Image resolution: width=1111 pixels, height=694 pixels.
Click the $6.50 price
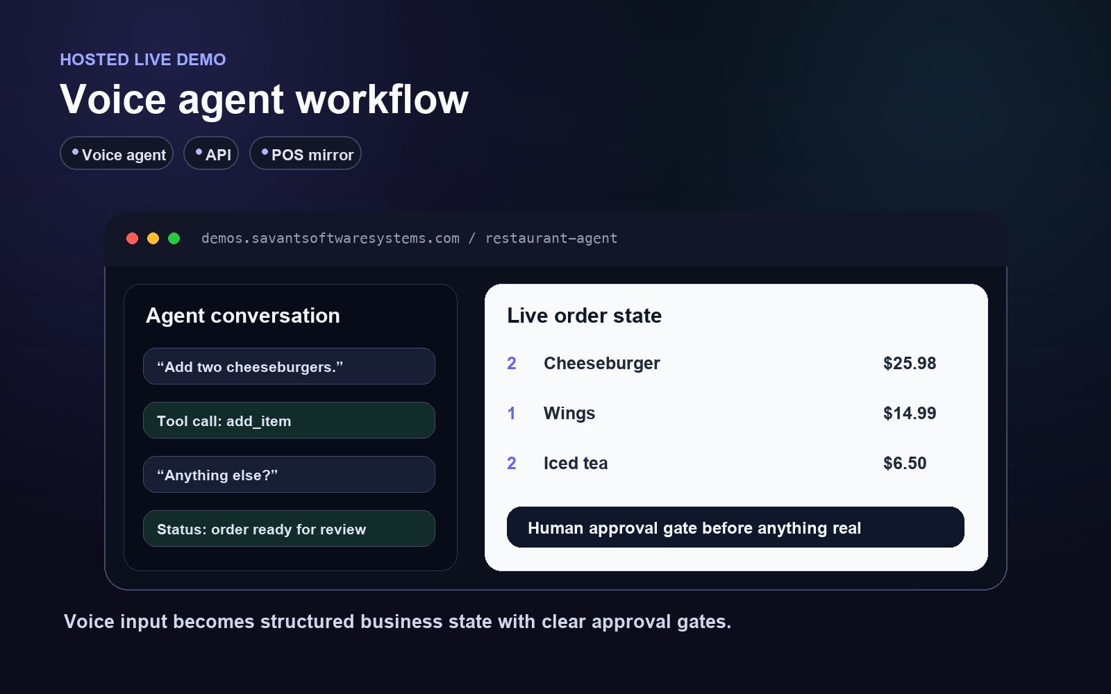point(905,464)
